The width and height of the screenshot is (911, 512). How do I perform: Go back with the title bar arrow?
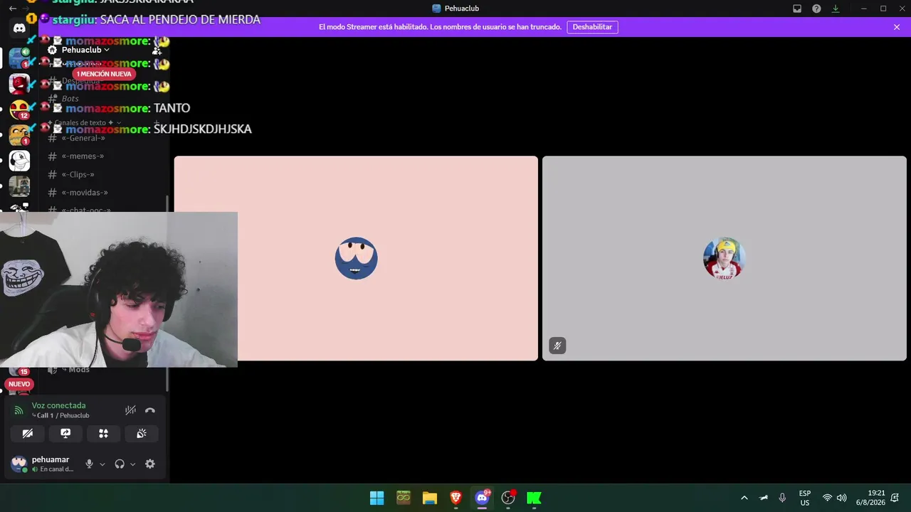(12, 9)
